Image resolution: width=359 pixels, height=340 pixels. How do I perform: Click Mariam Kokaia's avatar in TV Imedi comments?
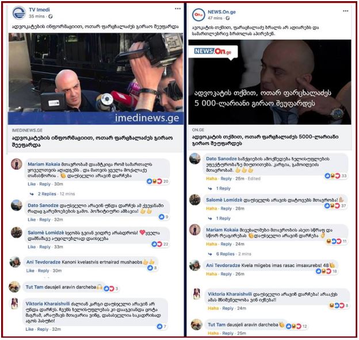tap(17, 164)
